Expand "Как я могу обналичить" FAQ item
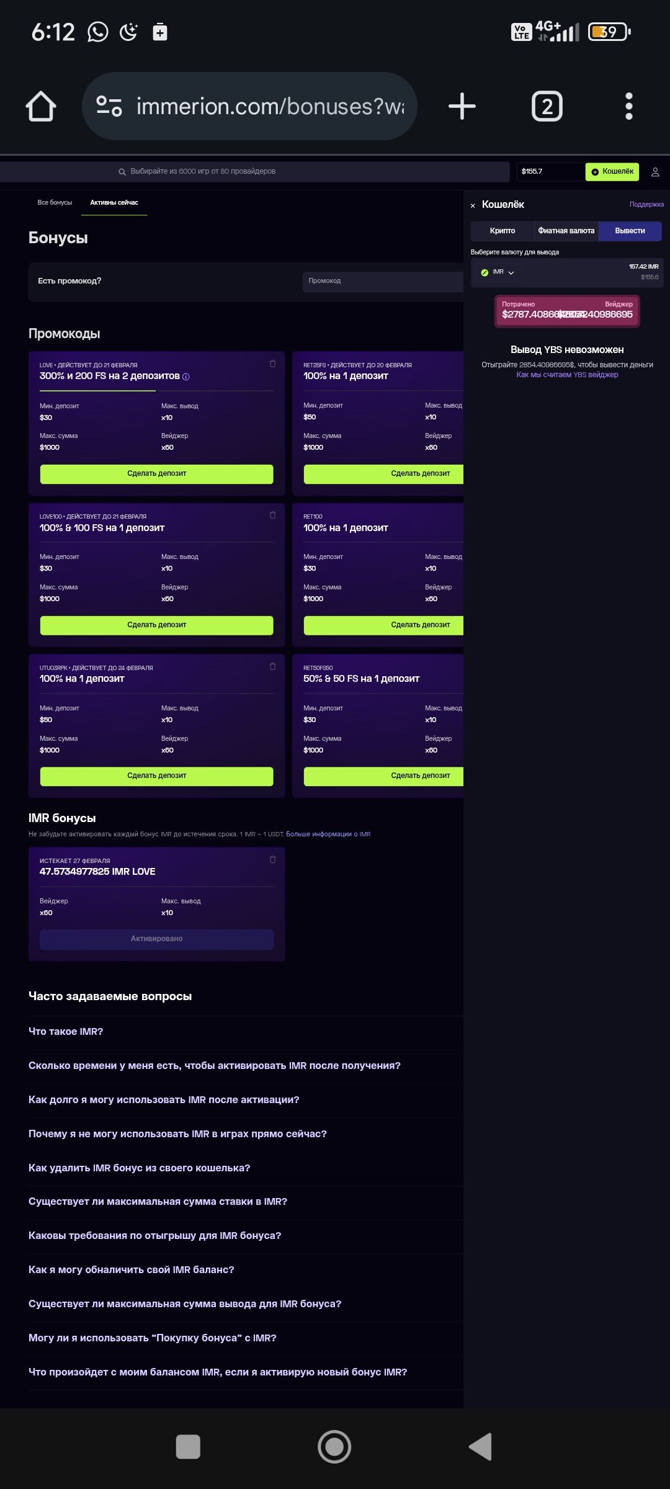 132,1269
